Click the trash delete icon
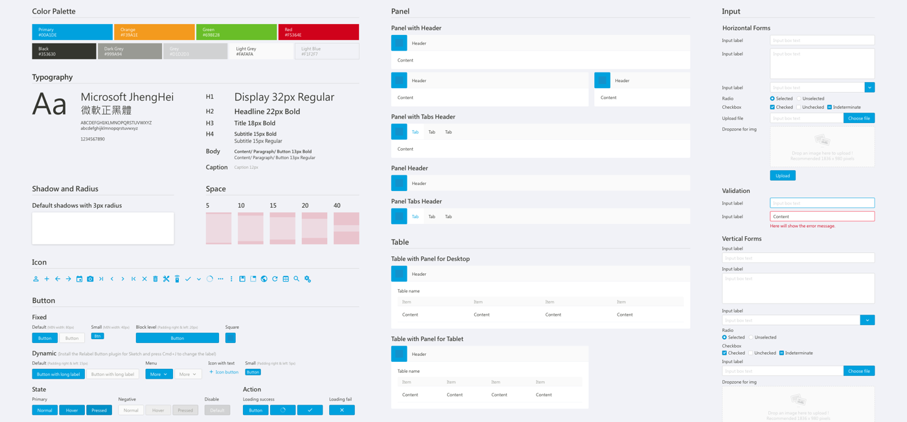Viewport: 907px width, 422px height. (x=155, y=279)
